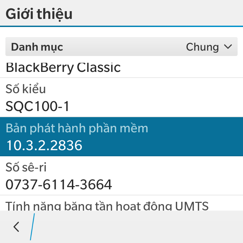Click the slanted blue divider by back arrow

[32, 227]
